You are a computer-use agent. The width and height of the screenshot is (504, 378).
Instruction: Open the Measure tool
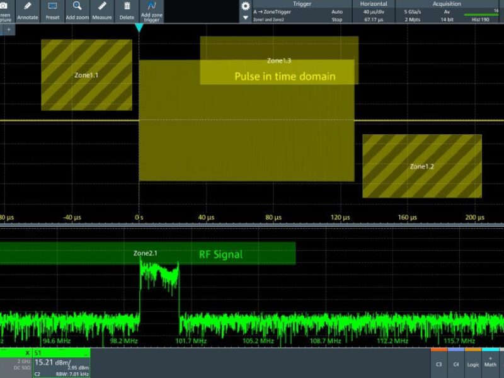(101, 9)
